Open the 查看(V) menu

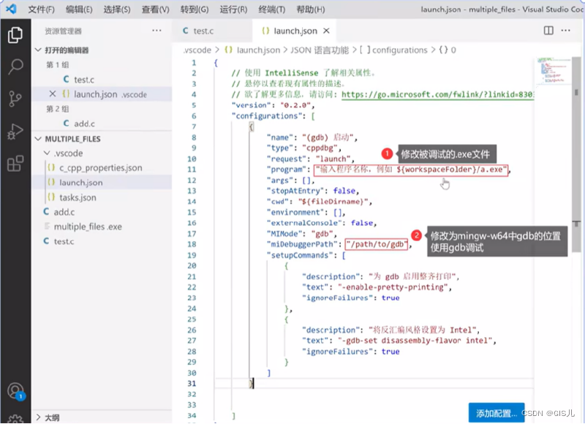coord(156,10)
